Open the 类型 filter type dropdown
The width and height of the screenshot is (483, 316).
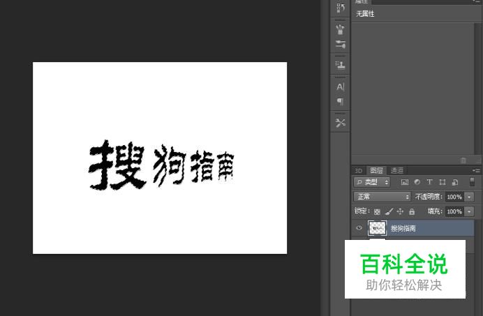pos(372,182)
